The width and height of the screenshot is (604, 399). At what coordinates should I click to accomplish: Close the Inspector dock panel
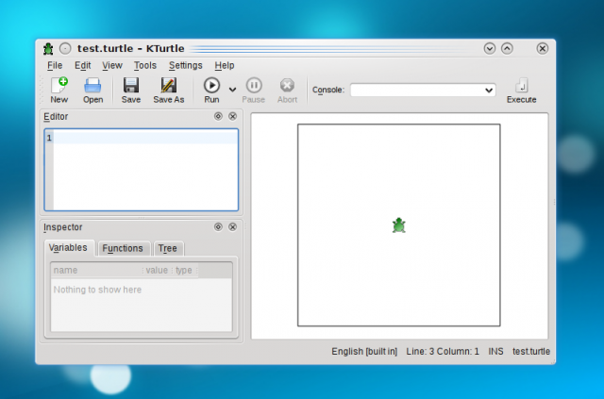[232, 227]
